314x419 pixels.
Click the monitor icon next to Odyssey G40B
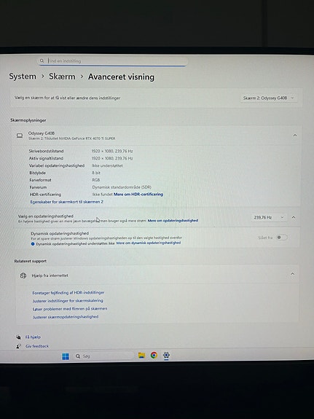click(x=20, y=136)
